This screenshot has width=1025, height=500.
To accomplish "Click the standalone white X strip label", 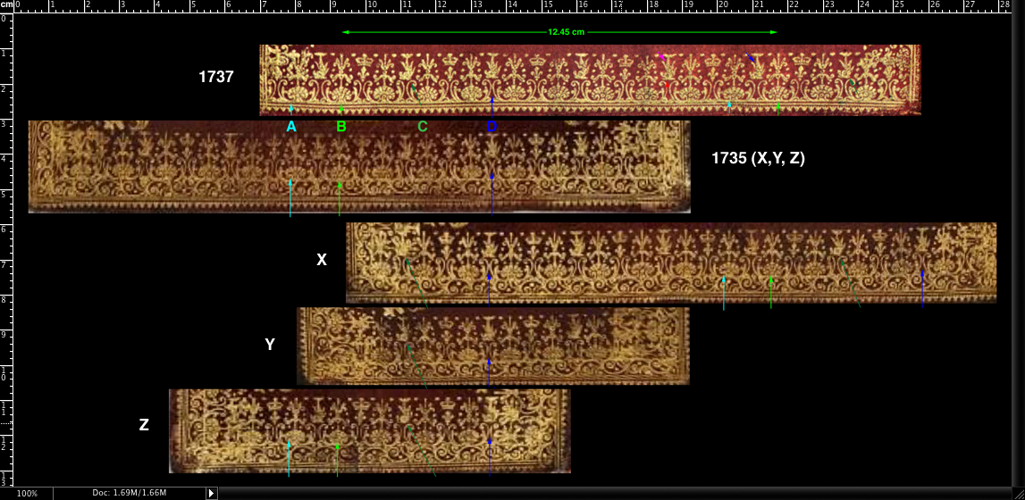I will (322, 260).
